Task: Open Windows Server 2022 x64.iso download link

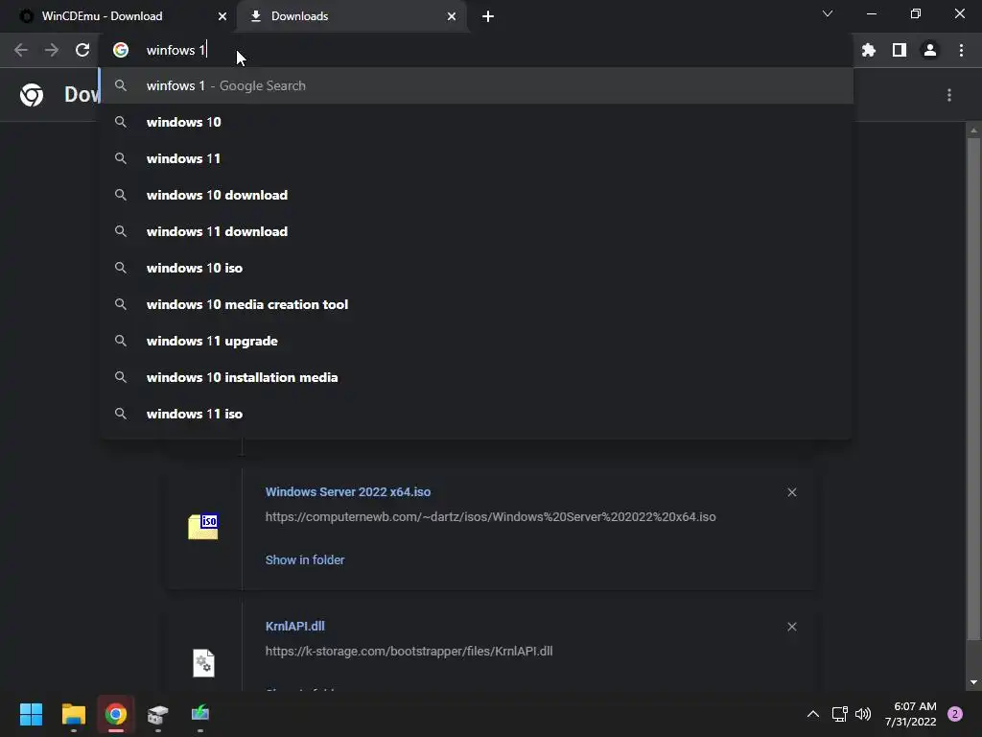Action: pos(347,492)
